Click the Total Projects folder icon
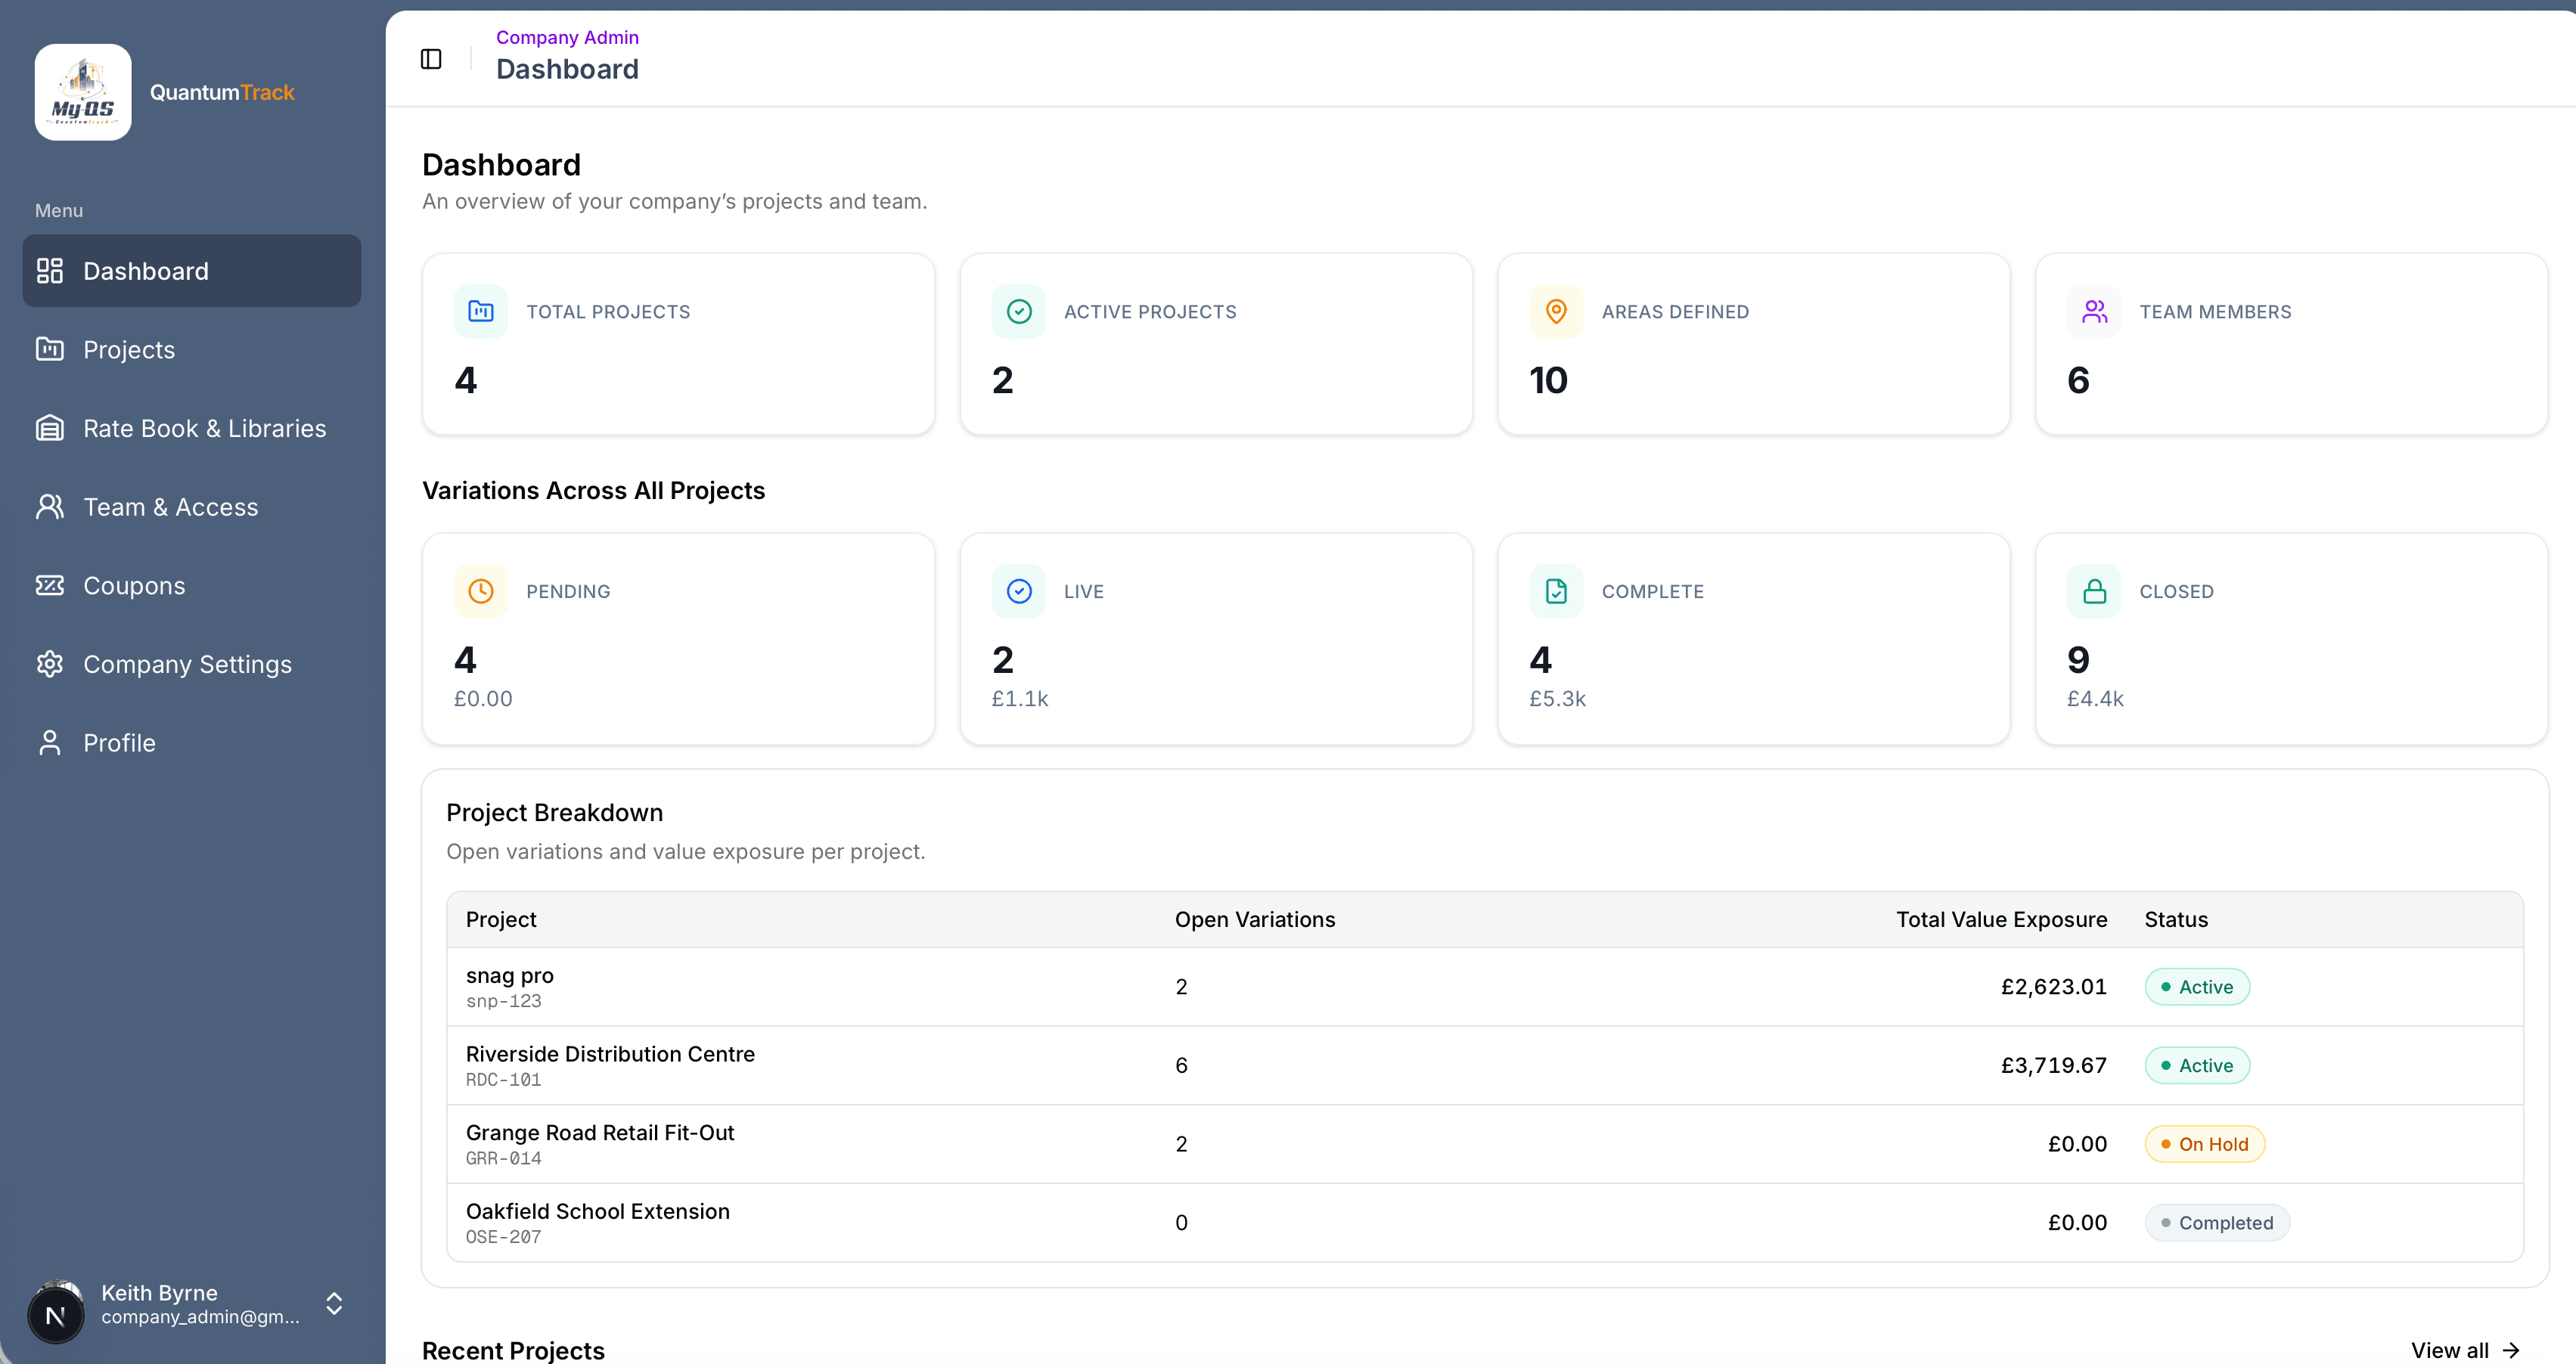 pos(481,312)
